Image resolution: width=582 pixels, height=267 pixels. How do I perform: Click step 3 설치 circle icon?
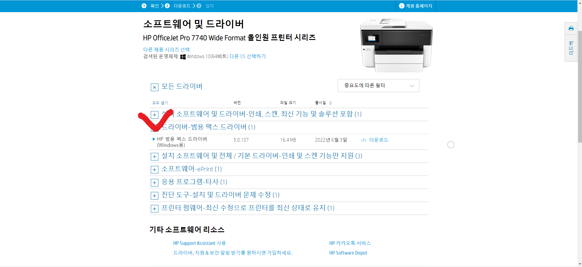point(199,6)
